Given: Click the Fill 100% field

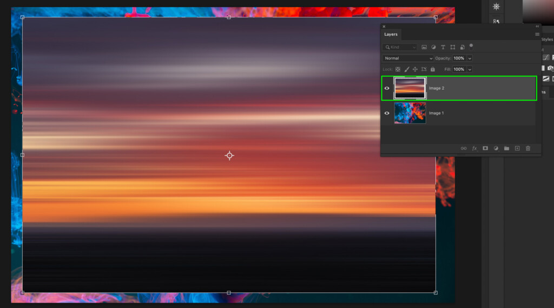Looking at the screenshot, I should 459,70.
